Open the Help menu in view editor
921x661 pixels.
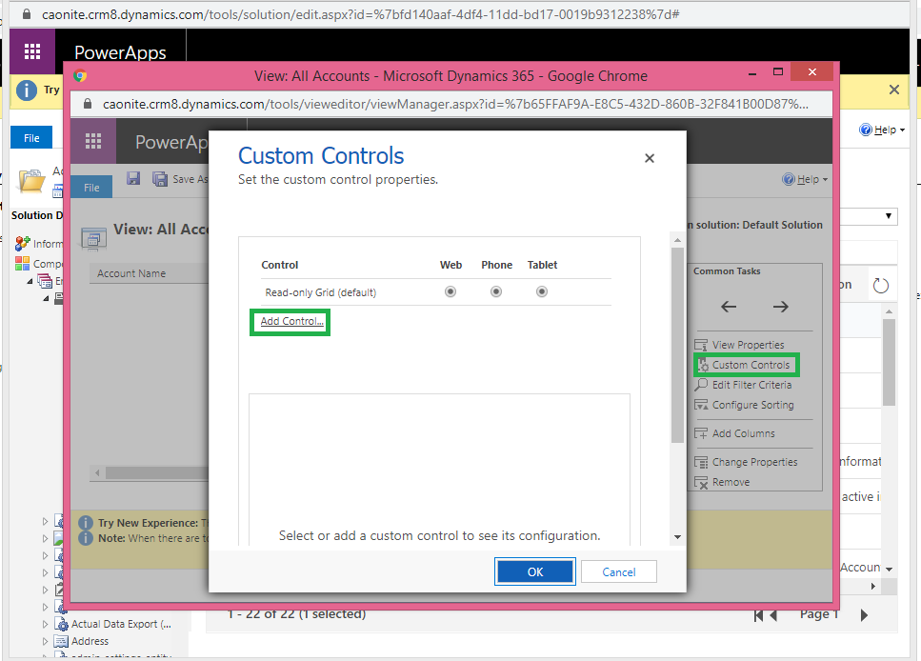(806, 179)
